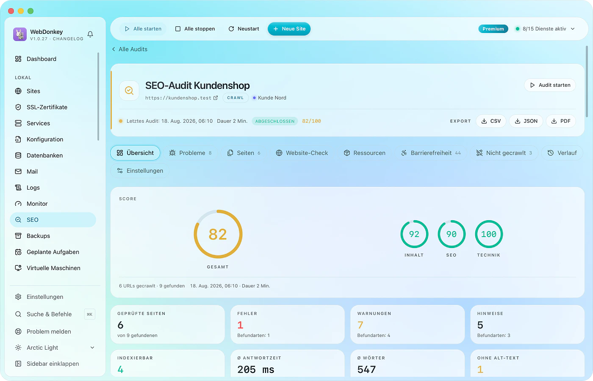Open Virtuelle Maschinen
Viewport: 593px width, 381px height.
[53, 268]
